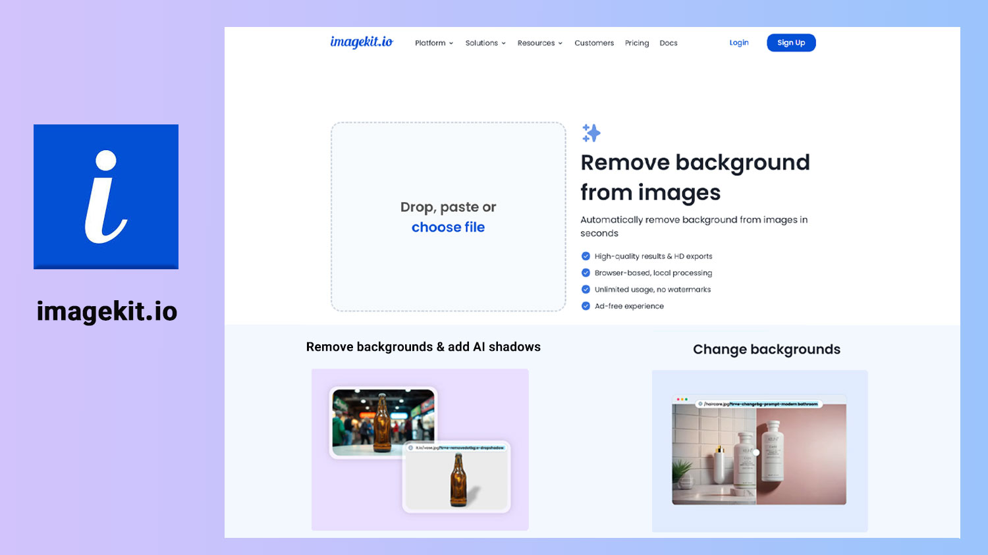Click the 'High-quality results & HD exports' text
The image size is (988, 555).
click(x=653, y=256)
